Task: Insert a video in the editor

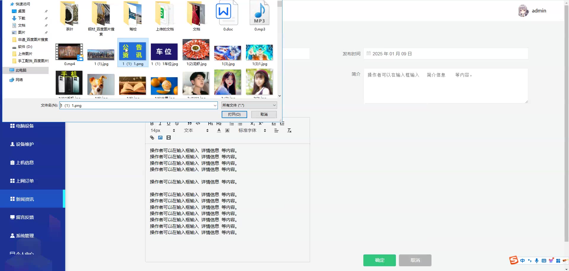Action: point(169,138)
